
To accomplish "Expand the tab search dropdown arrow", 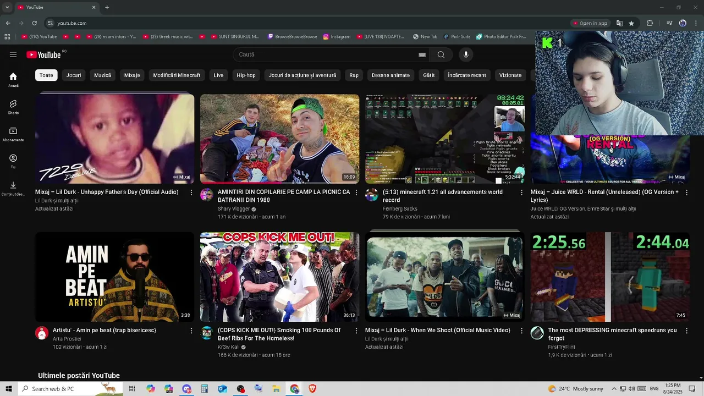I will click(x=7, y=7).
